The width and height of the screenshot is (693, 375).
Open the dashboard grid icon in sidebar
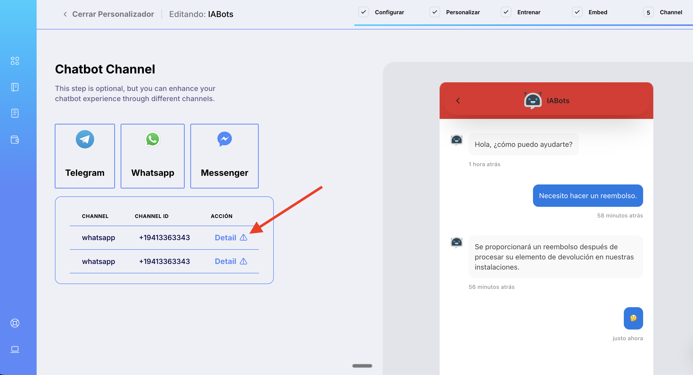[x=15, y=61]
